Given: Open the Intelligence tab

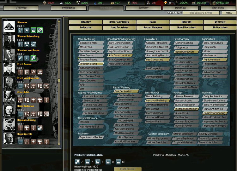Looking at the screenshot, I should coord(69,8).
